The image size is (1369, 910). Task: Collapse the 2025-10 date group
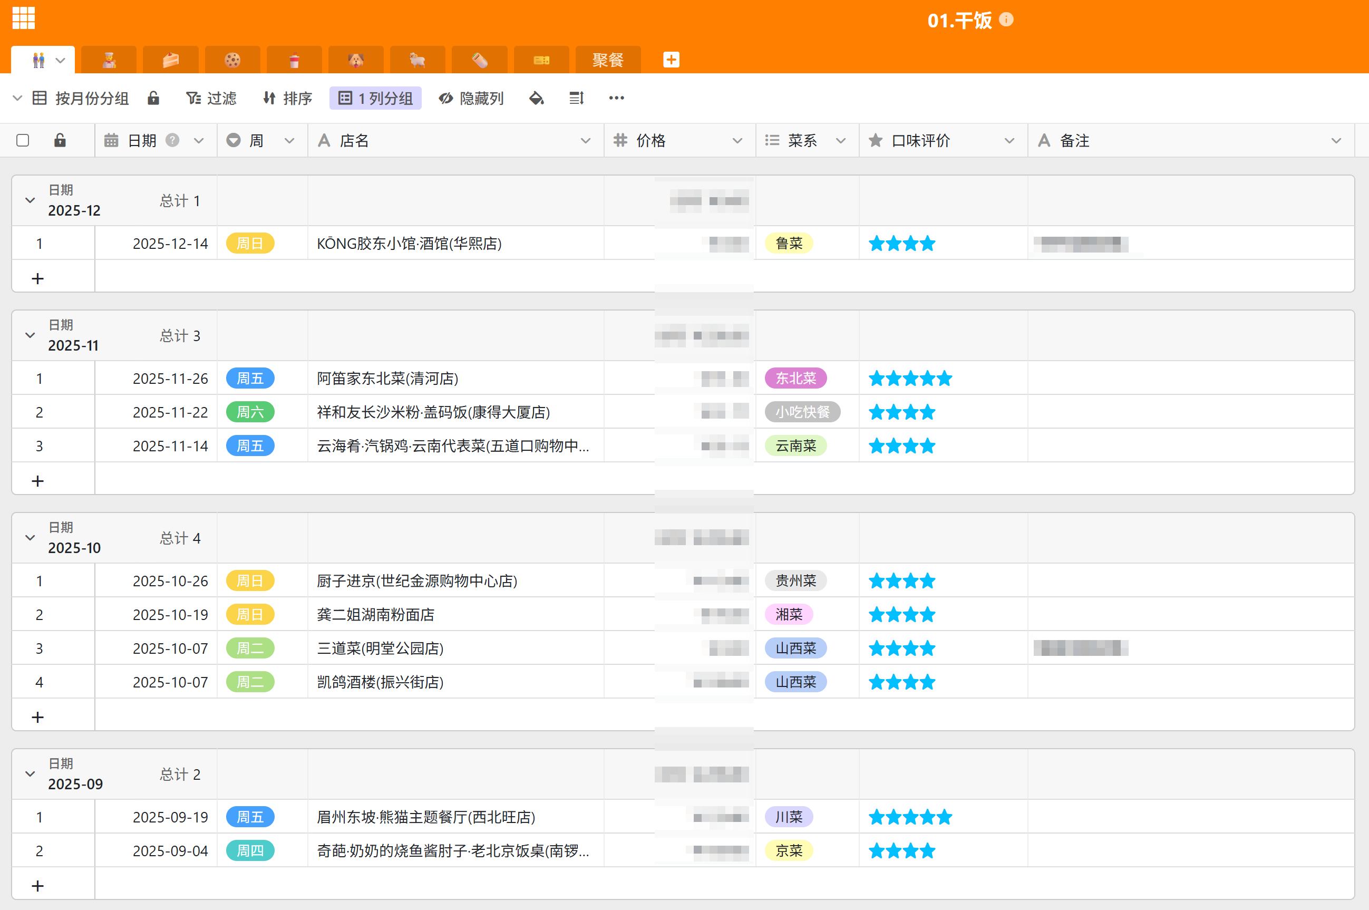(x=30, y=538)
